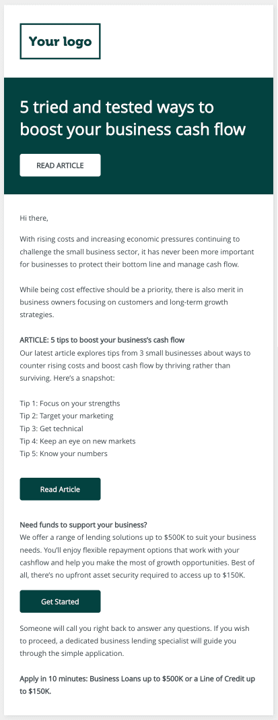
Task: Click the paragraph starting 'While being cost effective'
Action: [x=131, y=302]
